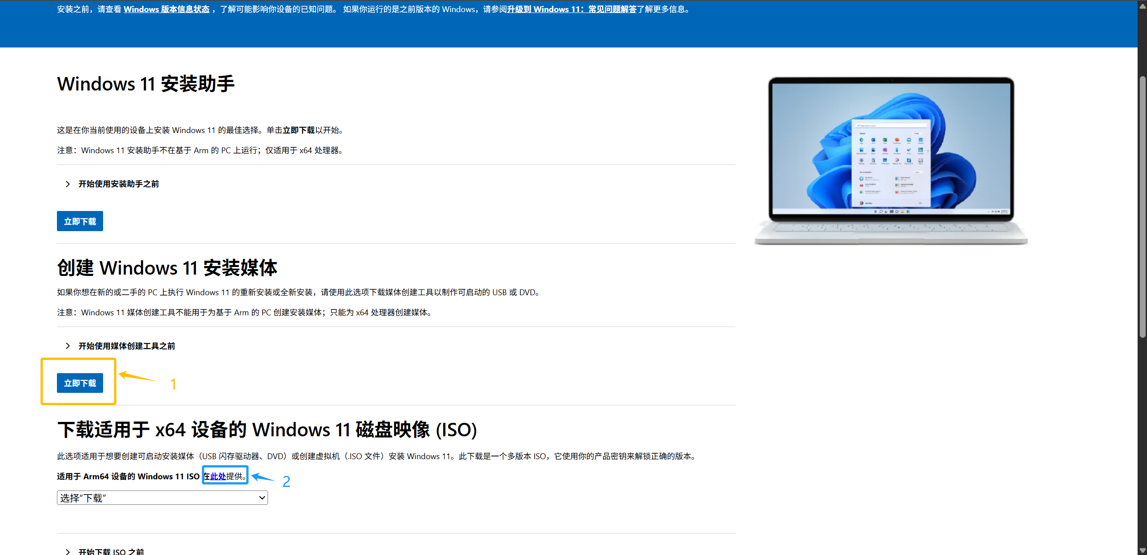
Task: Open the 选择"下载" dropdown
Action: tap(162, 498)
